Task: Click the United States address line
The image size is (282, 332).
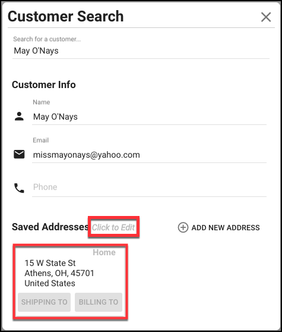Action: 50,283
